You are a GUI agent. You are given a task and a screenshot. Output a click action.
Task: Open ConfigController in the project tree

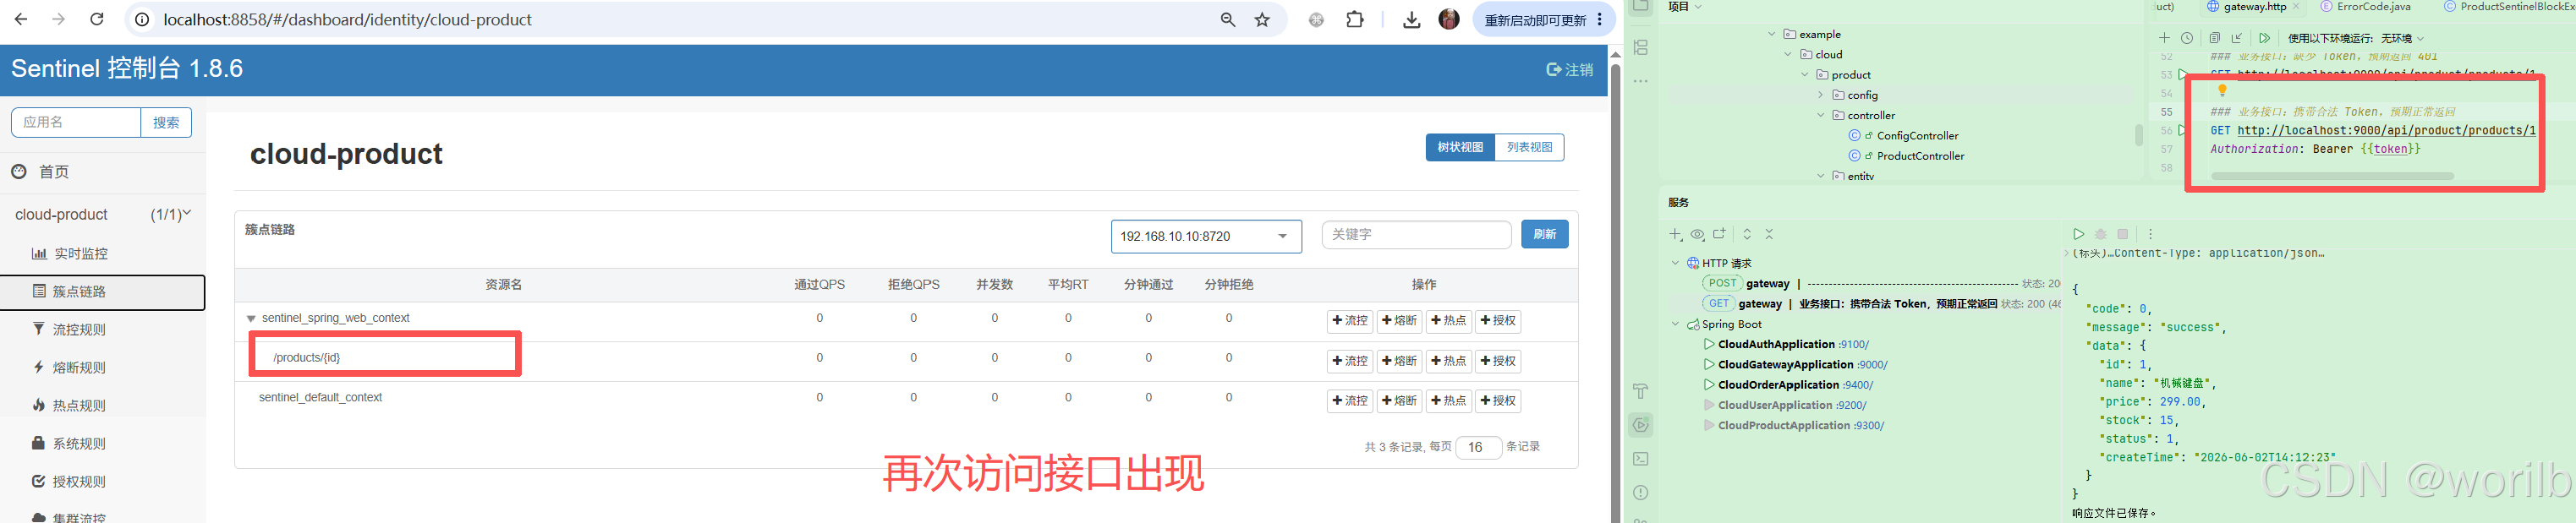pos(1916,136)
